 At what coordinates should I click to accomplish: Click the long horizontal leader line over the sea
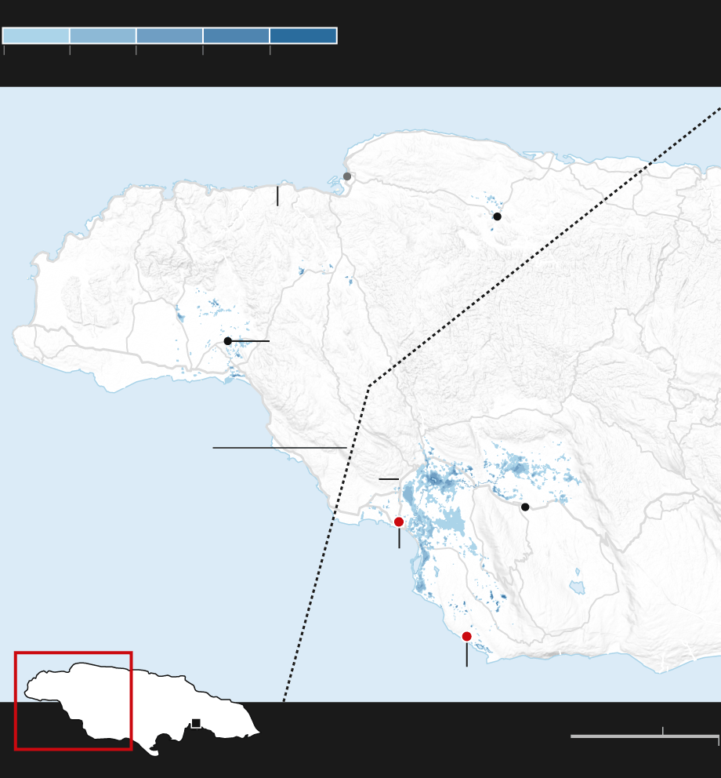click(x=279, y=448)
